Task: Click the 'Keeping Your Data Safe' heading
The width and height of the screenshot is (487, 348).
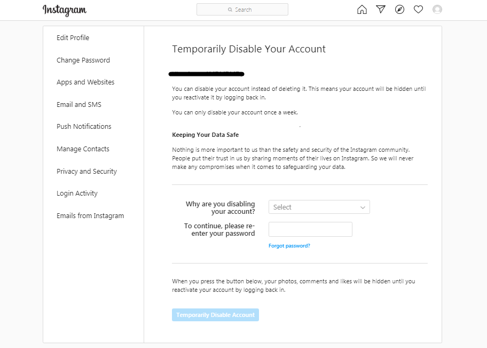Action: (205, 135)
